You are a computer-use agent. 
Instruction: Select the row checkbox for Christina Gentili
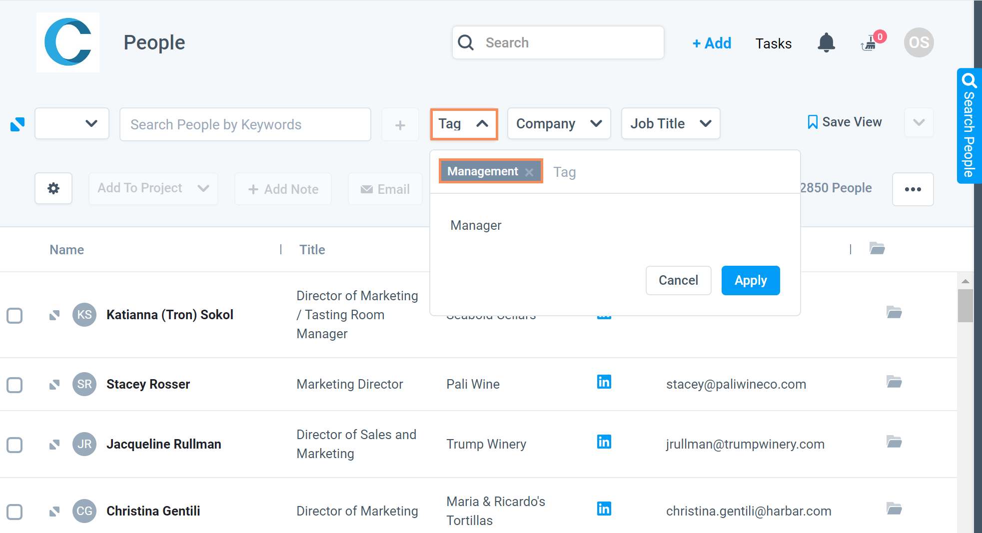click(x=15, y=512)
